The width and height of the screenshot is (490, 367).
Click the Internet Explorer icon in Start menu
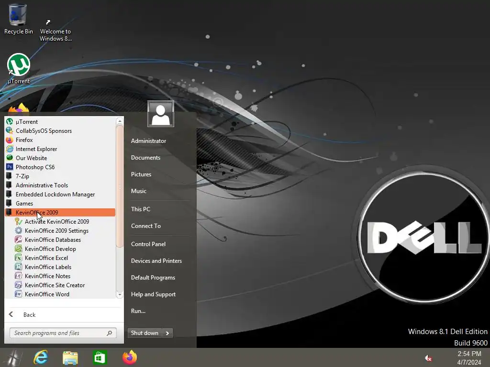pos(10,149)
